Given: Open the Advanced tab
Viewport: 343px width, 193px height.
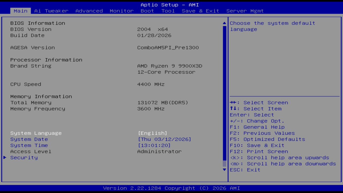Looking at the screenshot, I should tap(89, 11).
